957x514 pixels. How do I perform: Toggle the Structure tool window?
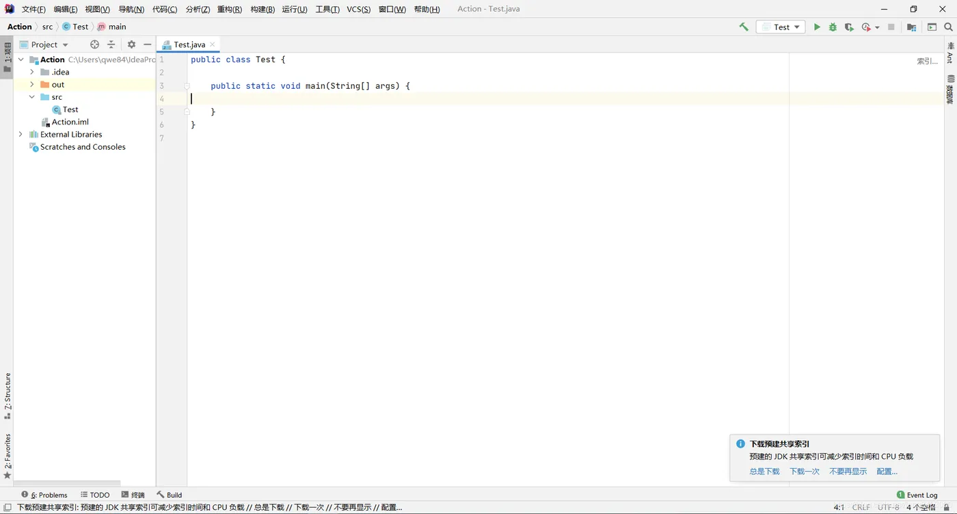pyautogui.click(x=7, y=396)
